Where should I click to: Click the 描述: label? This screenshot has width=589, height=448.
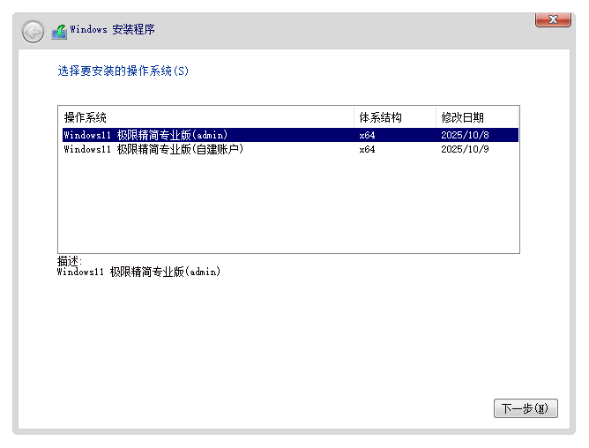pos(70,261)
